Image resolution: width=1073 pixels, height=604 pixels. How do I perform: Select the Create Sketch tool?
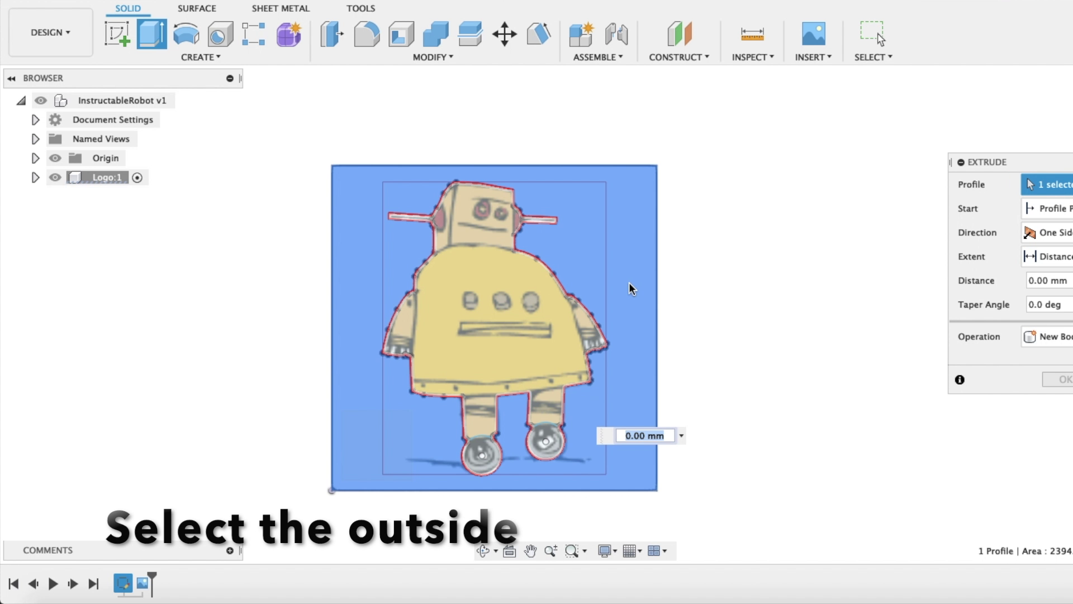point(117,34)
